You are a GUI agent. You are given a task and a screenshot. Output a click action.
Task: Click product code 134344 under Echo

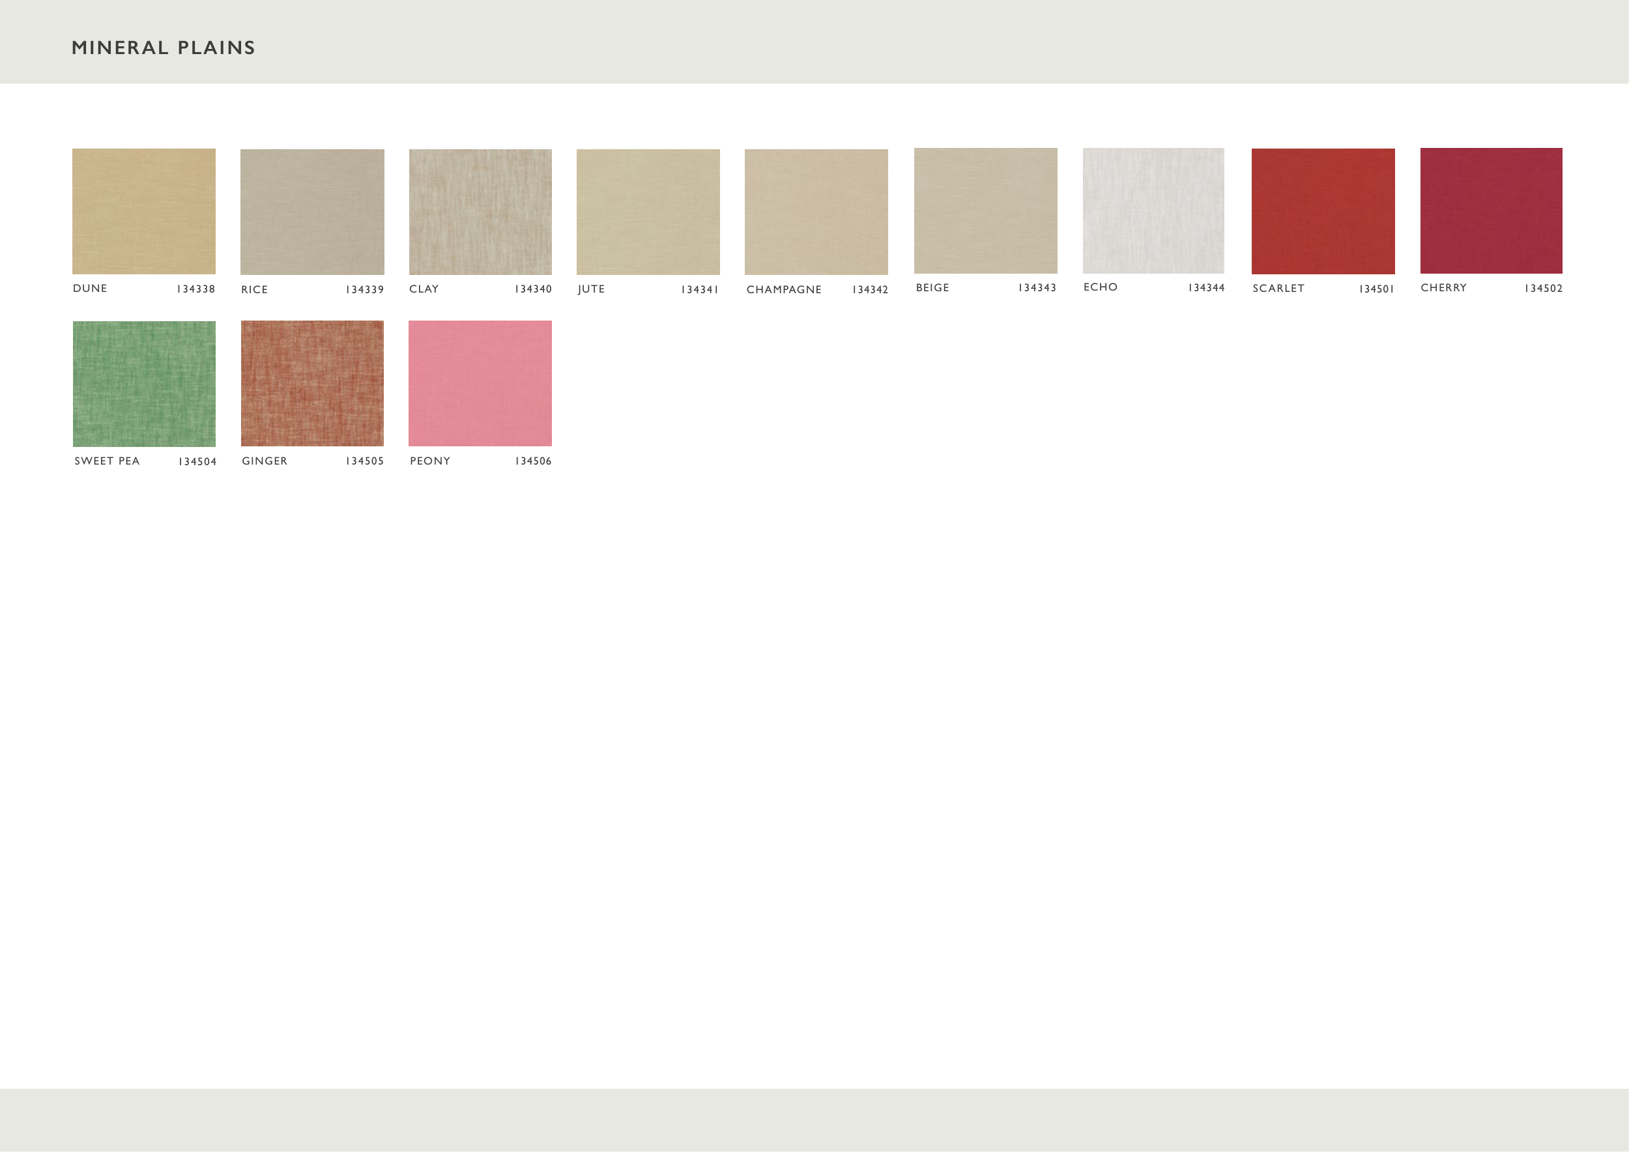[x=1206, y=288]
